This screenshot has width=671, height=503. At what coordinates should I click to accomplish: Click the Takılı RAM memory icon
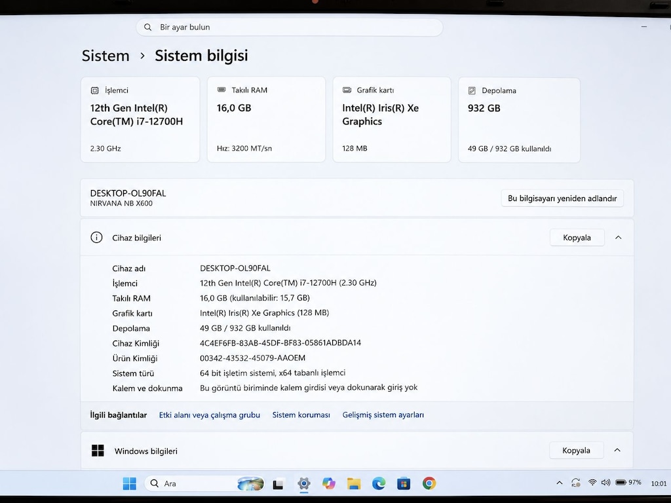[x=221, y=90]
